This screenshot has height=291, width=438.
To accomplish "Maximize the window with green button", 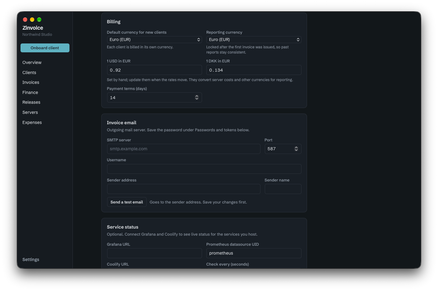I will [39, 20].
